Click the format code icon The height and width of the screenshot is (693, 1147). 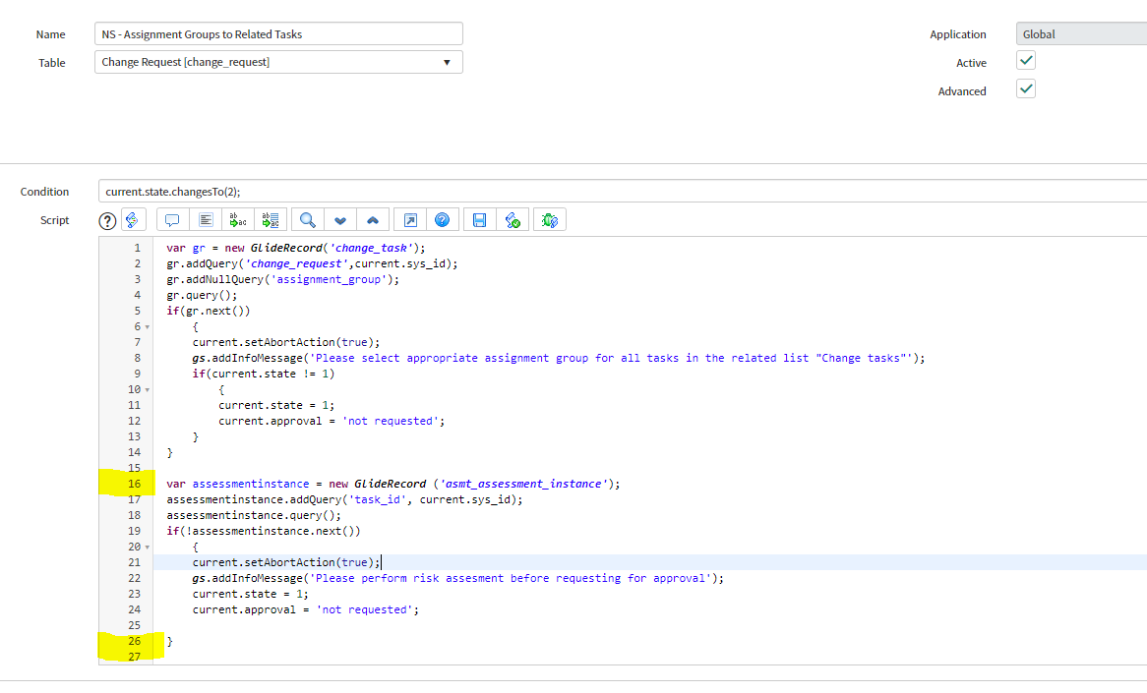(x=206, y=220)
